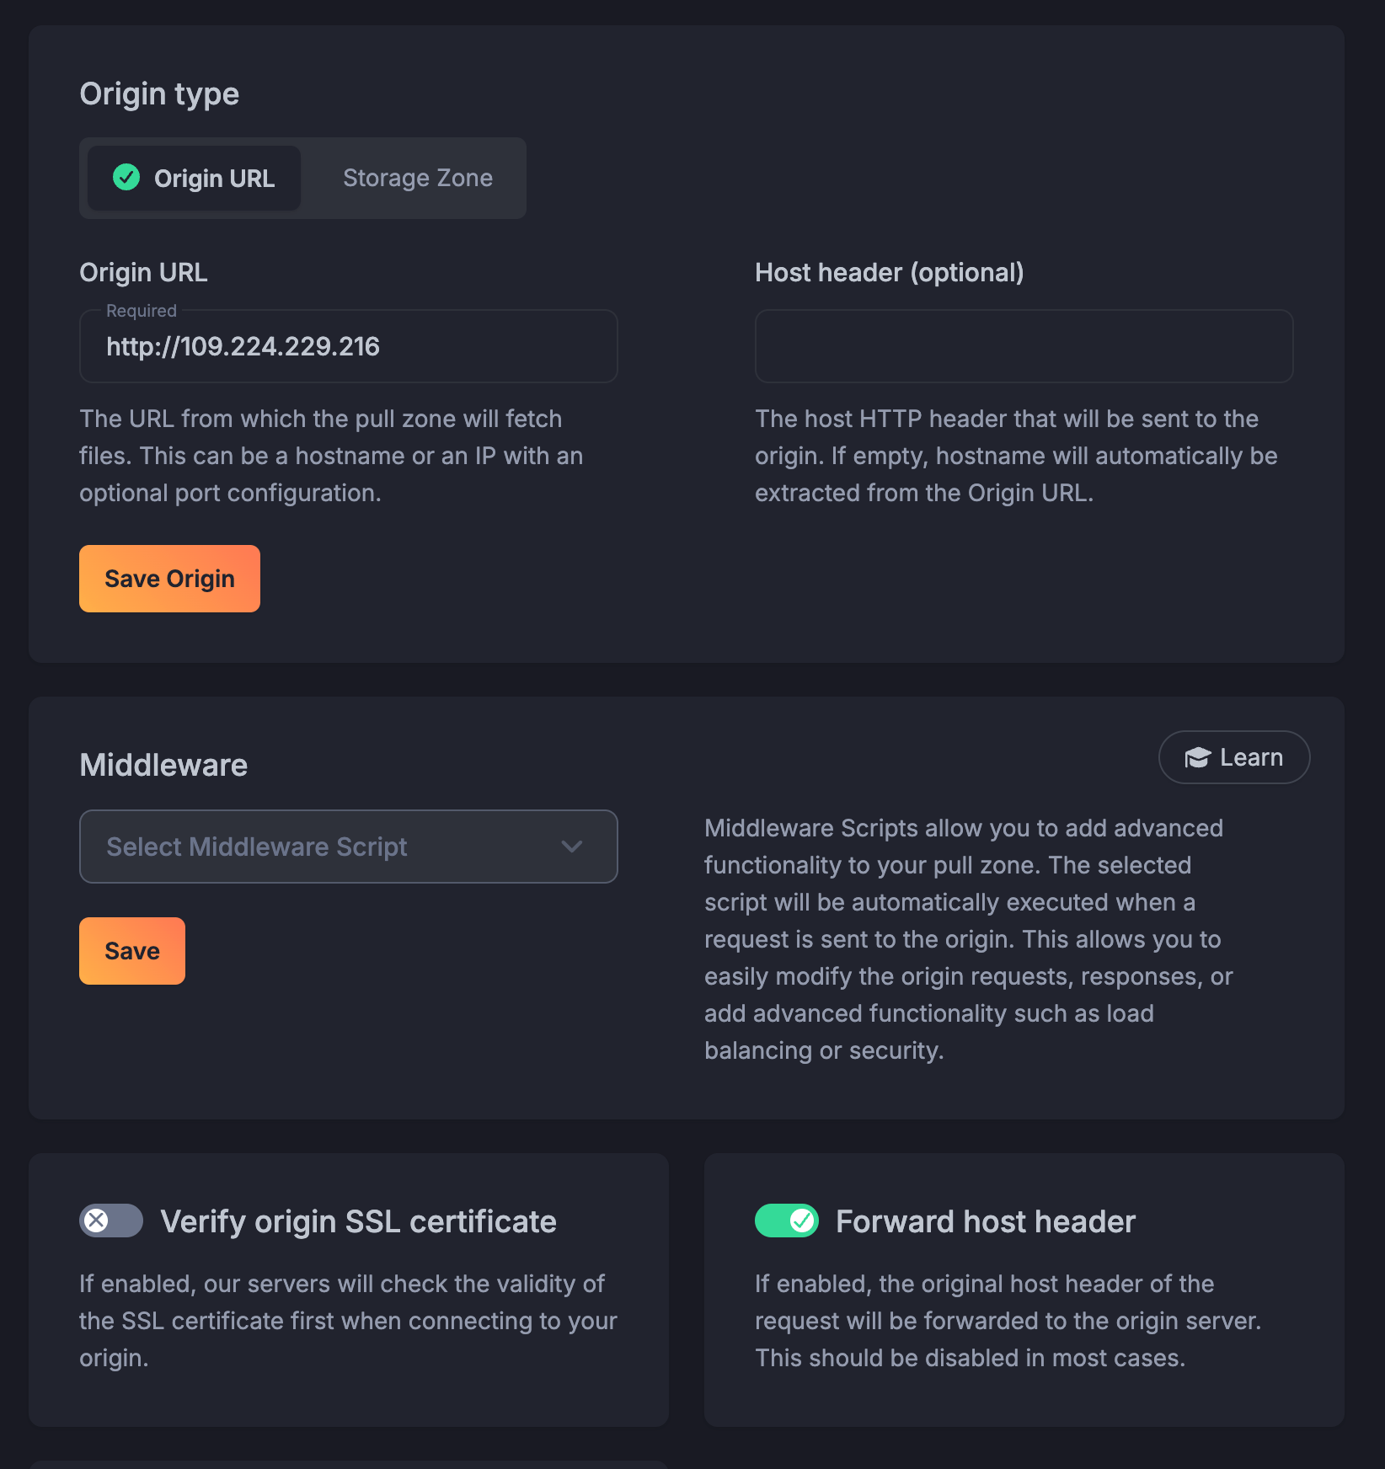This screenshot has height=1469, width=1385.
Task: Focus the Origin URL input field
Action: click(348, 346)
